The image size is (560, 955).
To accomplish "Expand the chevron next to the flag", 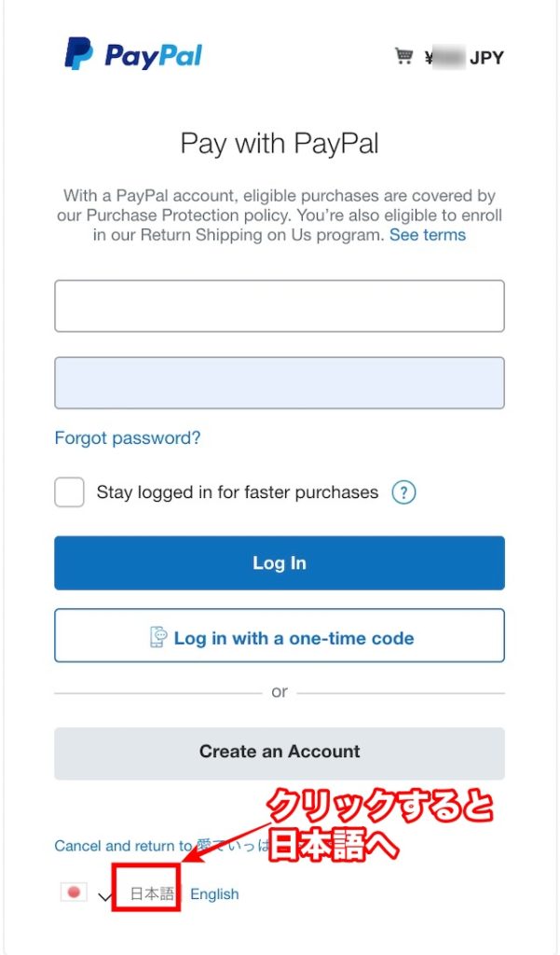I will coord(103,894).
